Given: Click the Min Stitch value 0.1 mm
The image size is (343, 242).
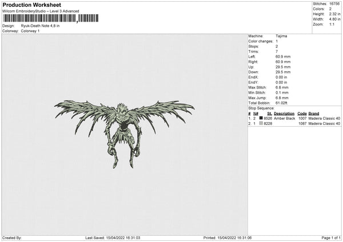Looking at the screenshot, I should click(x=282, y=93).
